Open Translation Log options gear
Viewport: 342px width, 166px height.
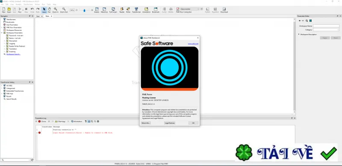pos(98,121)
